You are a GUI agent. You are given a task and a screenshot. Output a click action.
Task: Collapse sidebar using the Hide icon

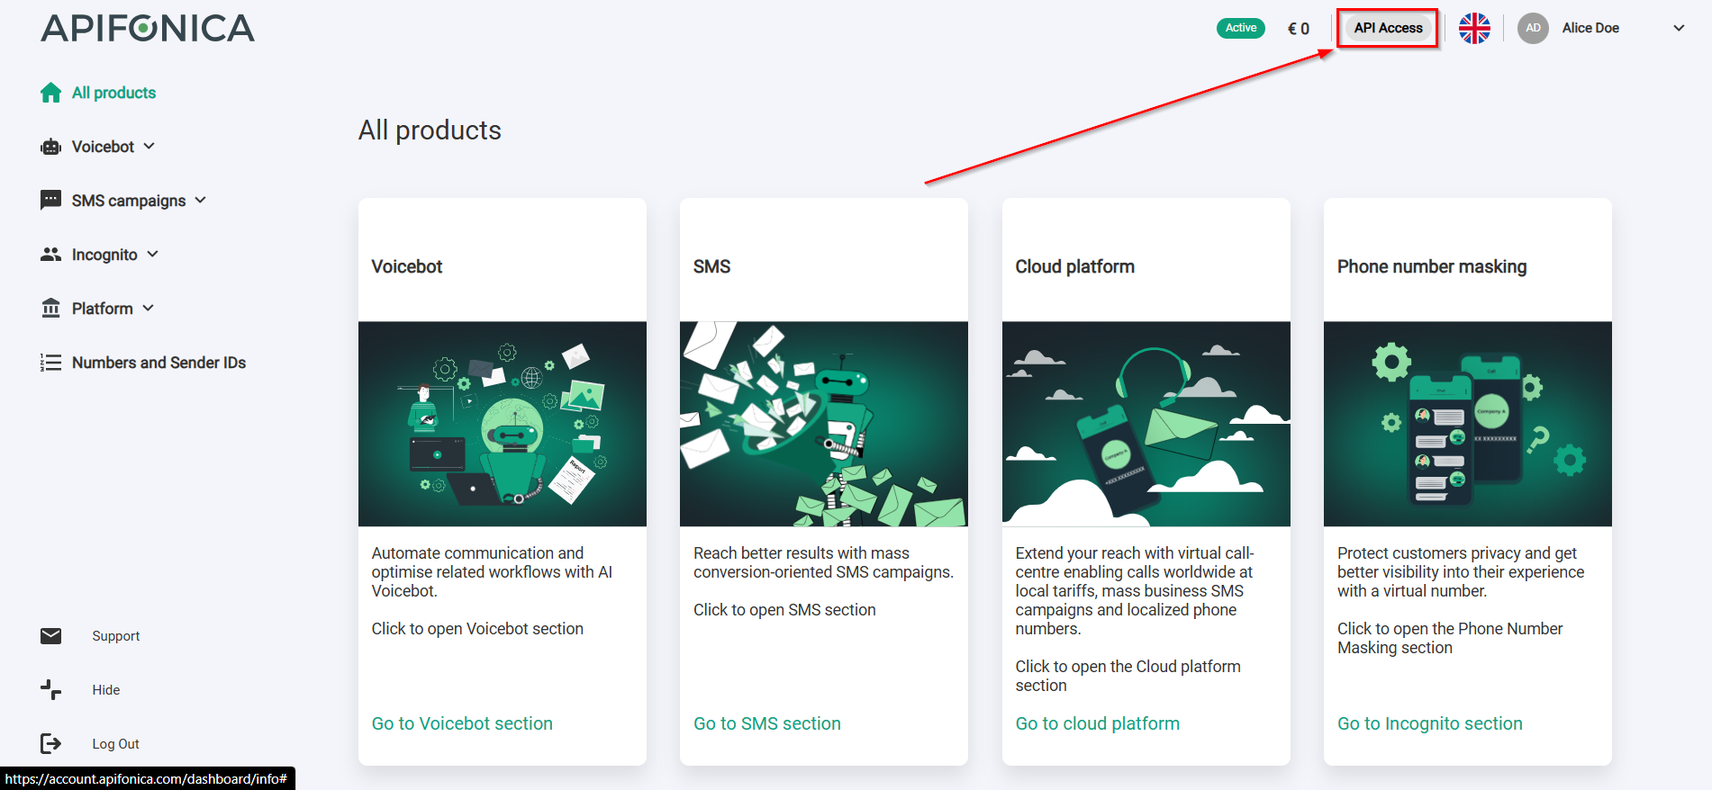50,690
